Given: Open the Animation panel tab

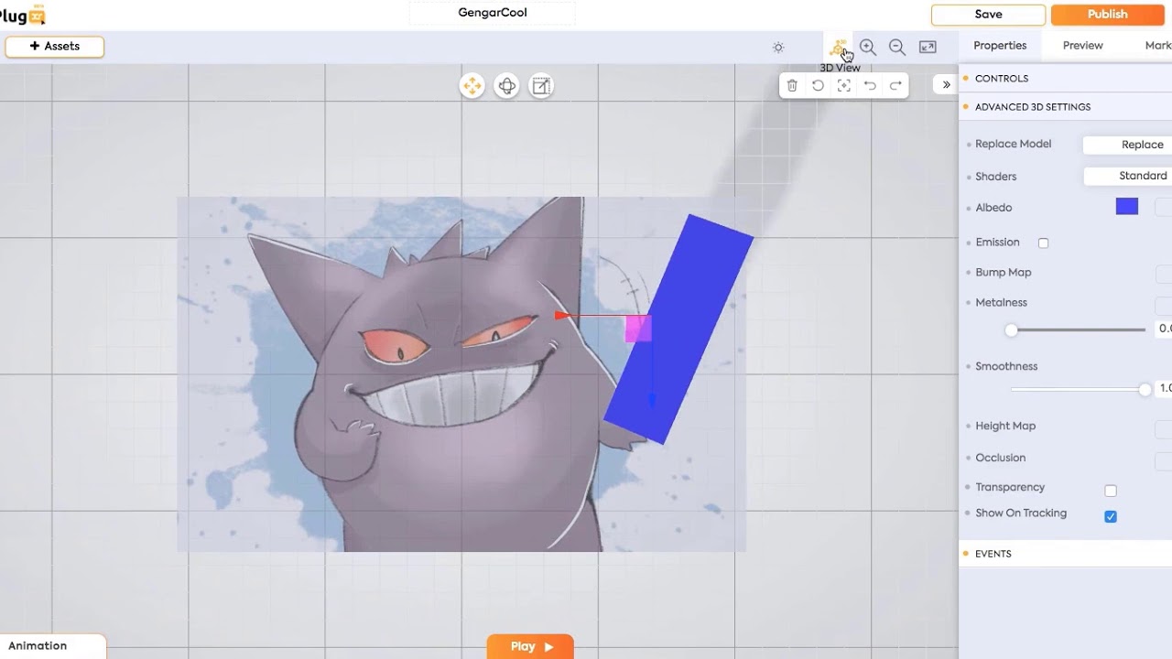Looking at the screenshot, I should 52,646.
